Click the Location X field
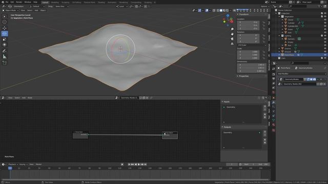The height and width of the screenshot is (184, 328). 248,22
